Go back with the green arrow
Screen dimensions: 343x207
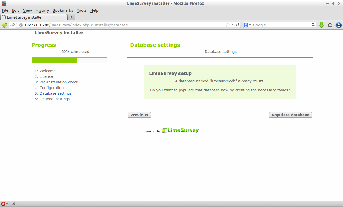5,25
